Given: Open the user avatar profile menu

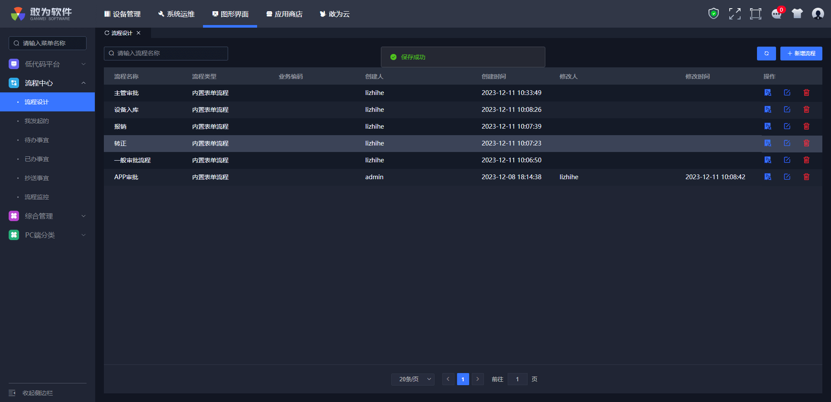Looking at the screenshot, I should pos(818,14).
